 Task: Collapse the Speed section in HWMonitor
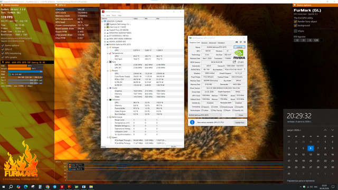pos(108,137)
